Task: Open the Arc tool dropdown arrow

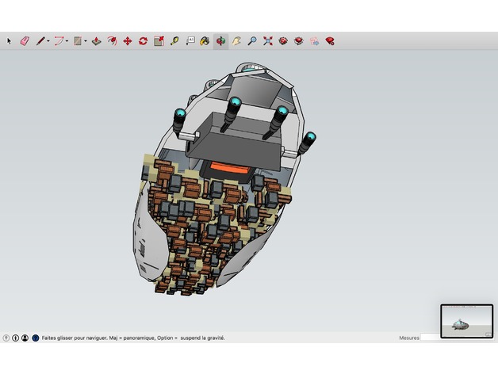Action: (x=67, y=41)
